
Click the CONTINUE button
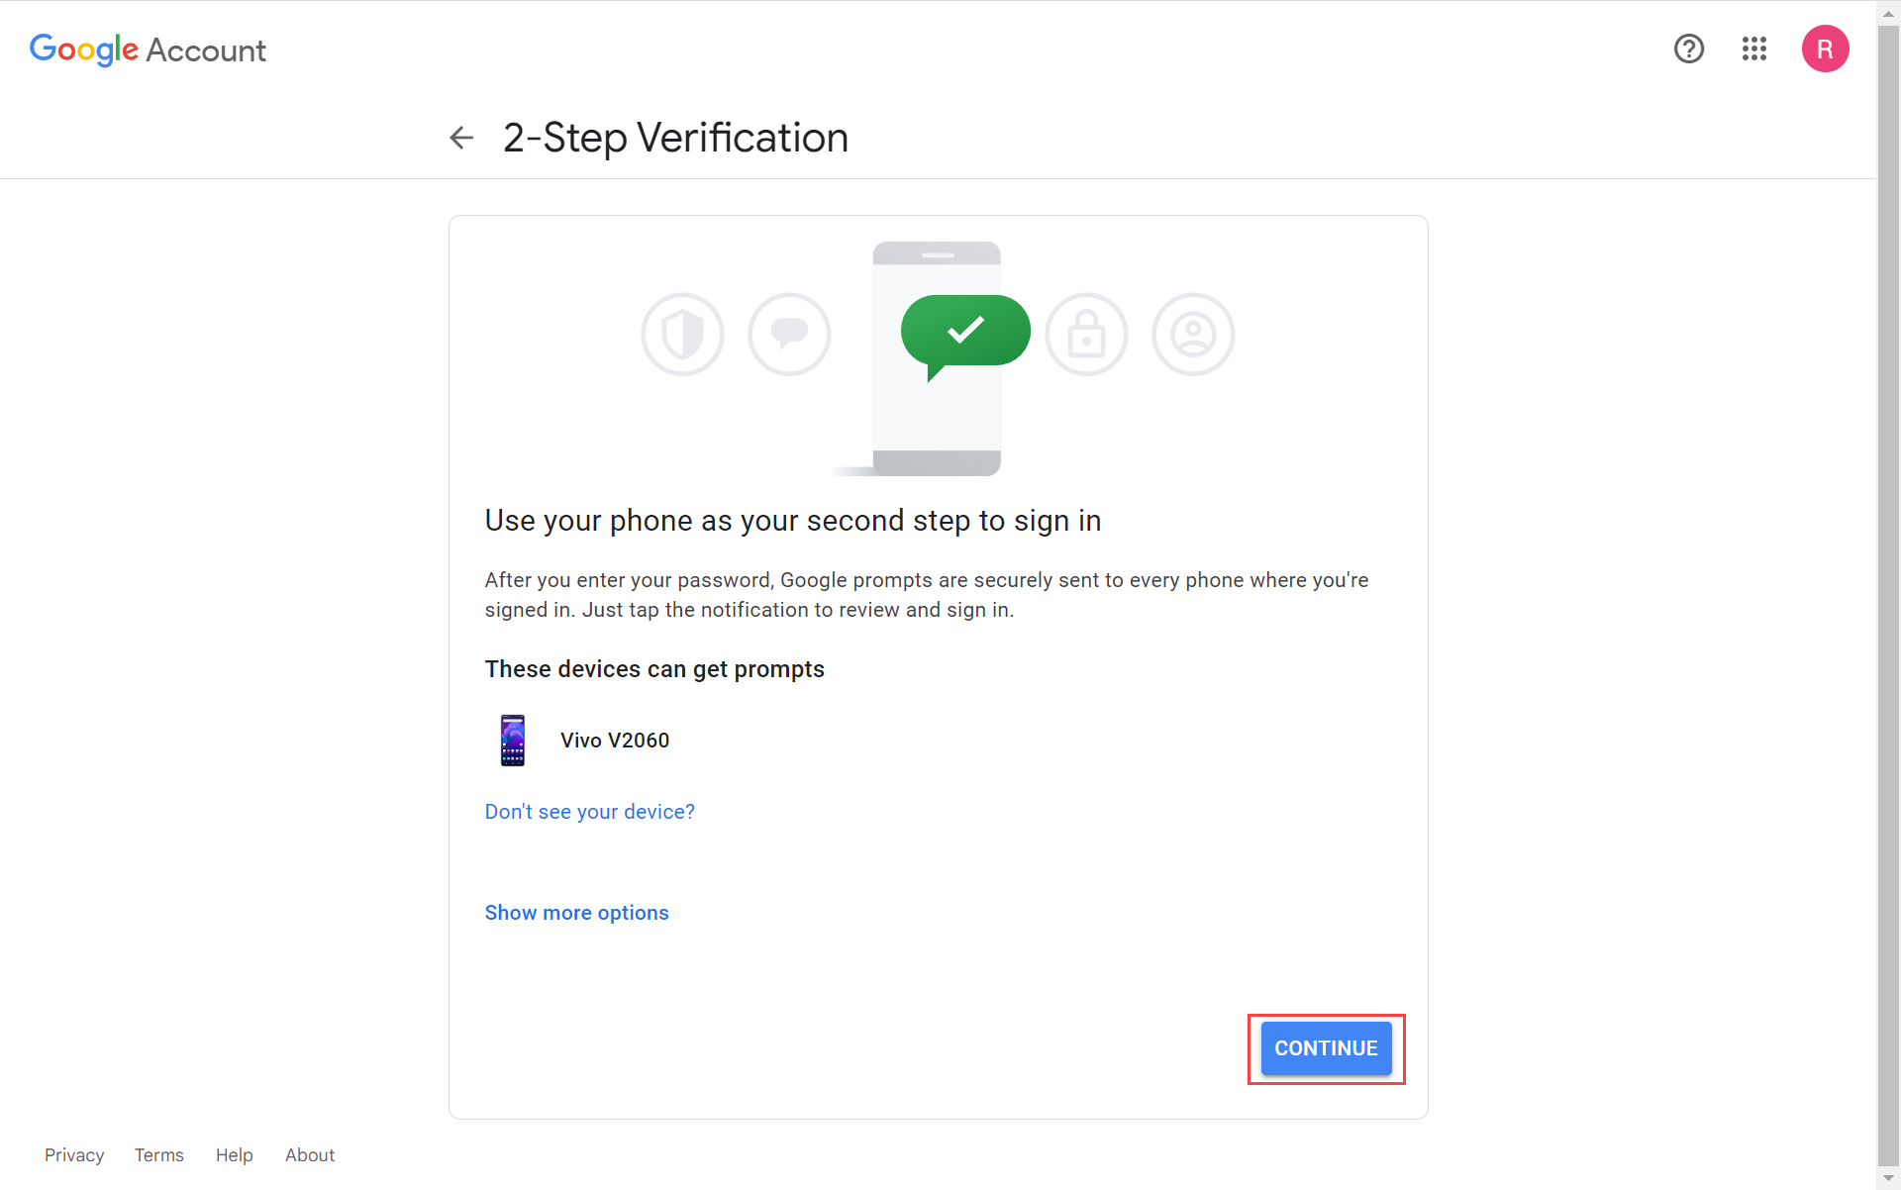point(1326,1048)
